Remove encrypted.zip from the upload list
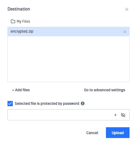This screenshot has width=137, height=143. (x=125, y=32)
